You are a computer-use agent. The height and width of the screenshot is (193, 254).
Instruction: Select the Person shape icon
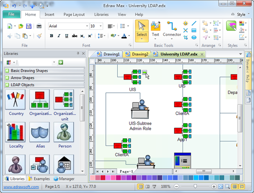(x=65, y=135)
